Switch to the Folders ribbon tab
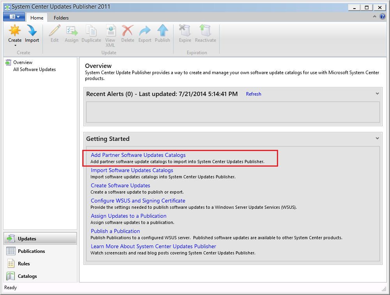390x295 pixels. (x=61, y=18)
